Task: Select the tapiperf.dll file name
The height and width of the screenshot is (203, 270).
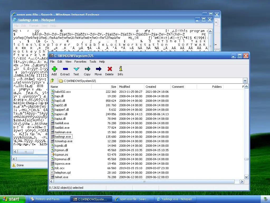Action: click(x=62, y=110)
